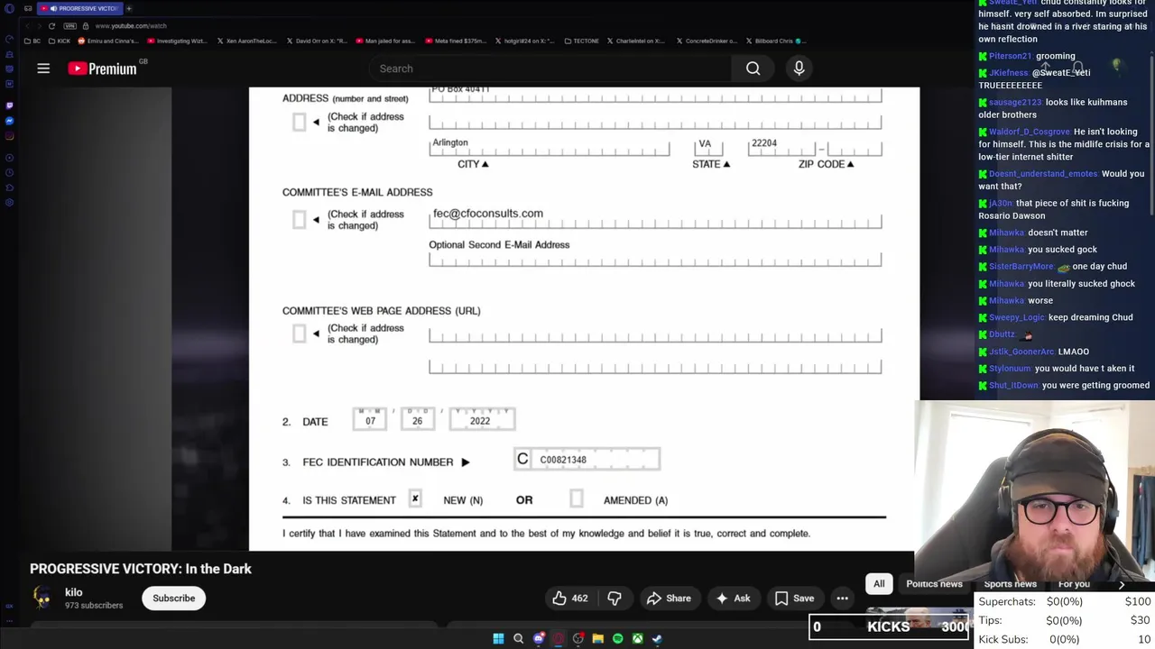Image resolution: width=1155 pixels, height=649 pixels.
Task: Open Windows taskbar search
Action: [x=518, y=638]
